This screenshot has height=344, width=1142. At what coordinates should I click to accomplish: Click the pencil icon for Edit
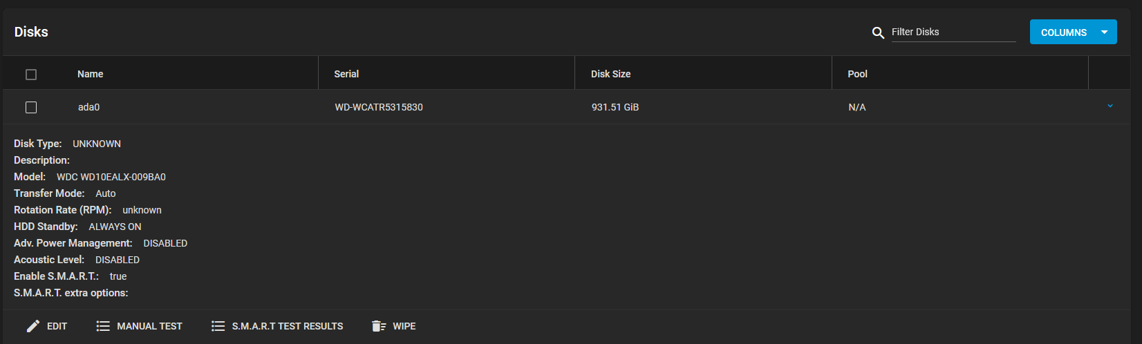tap(33, 326)
